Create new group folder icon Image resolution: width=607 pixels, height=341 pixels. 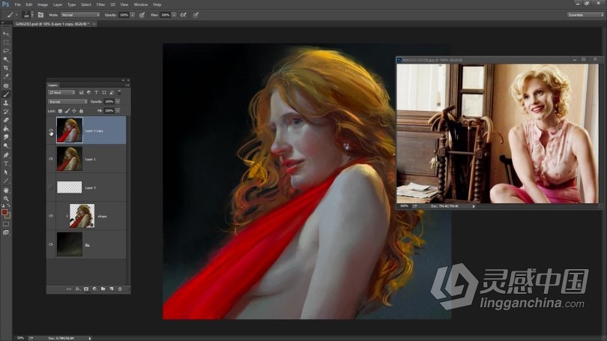[103, 289]
